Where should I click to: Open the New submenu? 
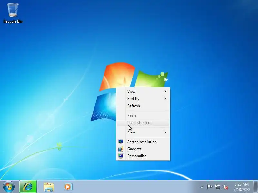coord(143,132)
